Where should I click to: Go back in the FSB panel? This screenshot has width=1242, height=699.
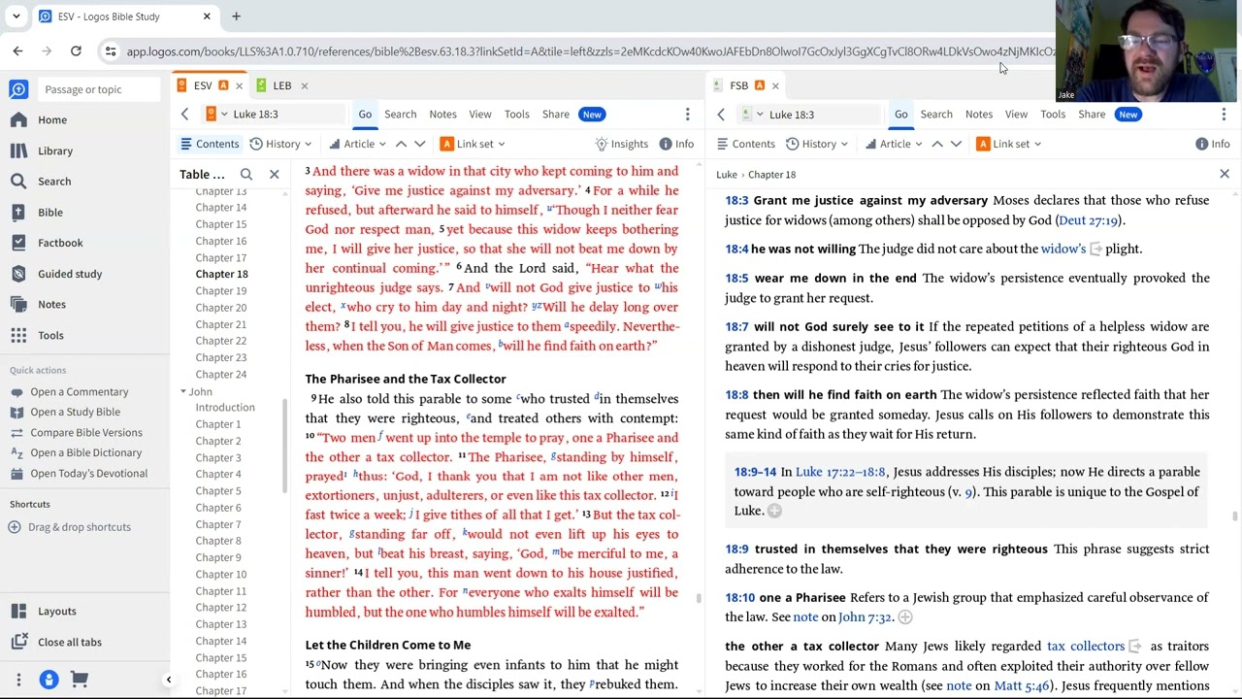(721, 115)
